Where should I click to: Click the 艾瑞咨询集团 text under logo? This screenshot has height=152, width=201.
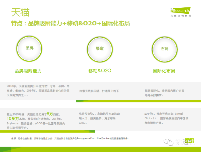(x=181, y=16)
